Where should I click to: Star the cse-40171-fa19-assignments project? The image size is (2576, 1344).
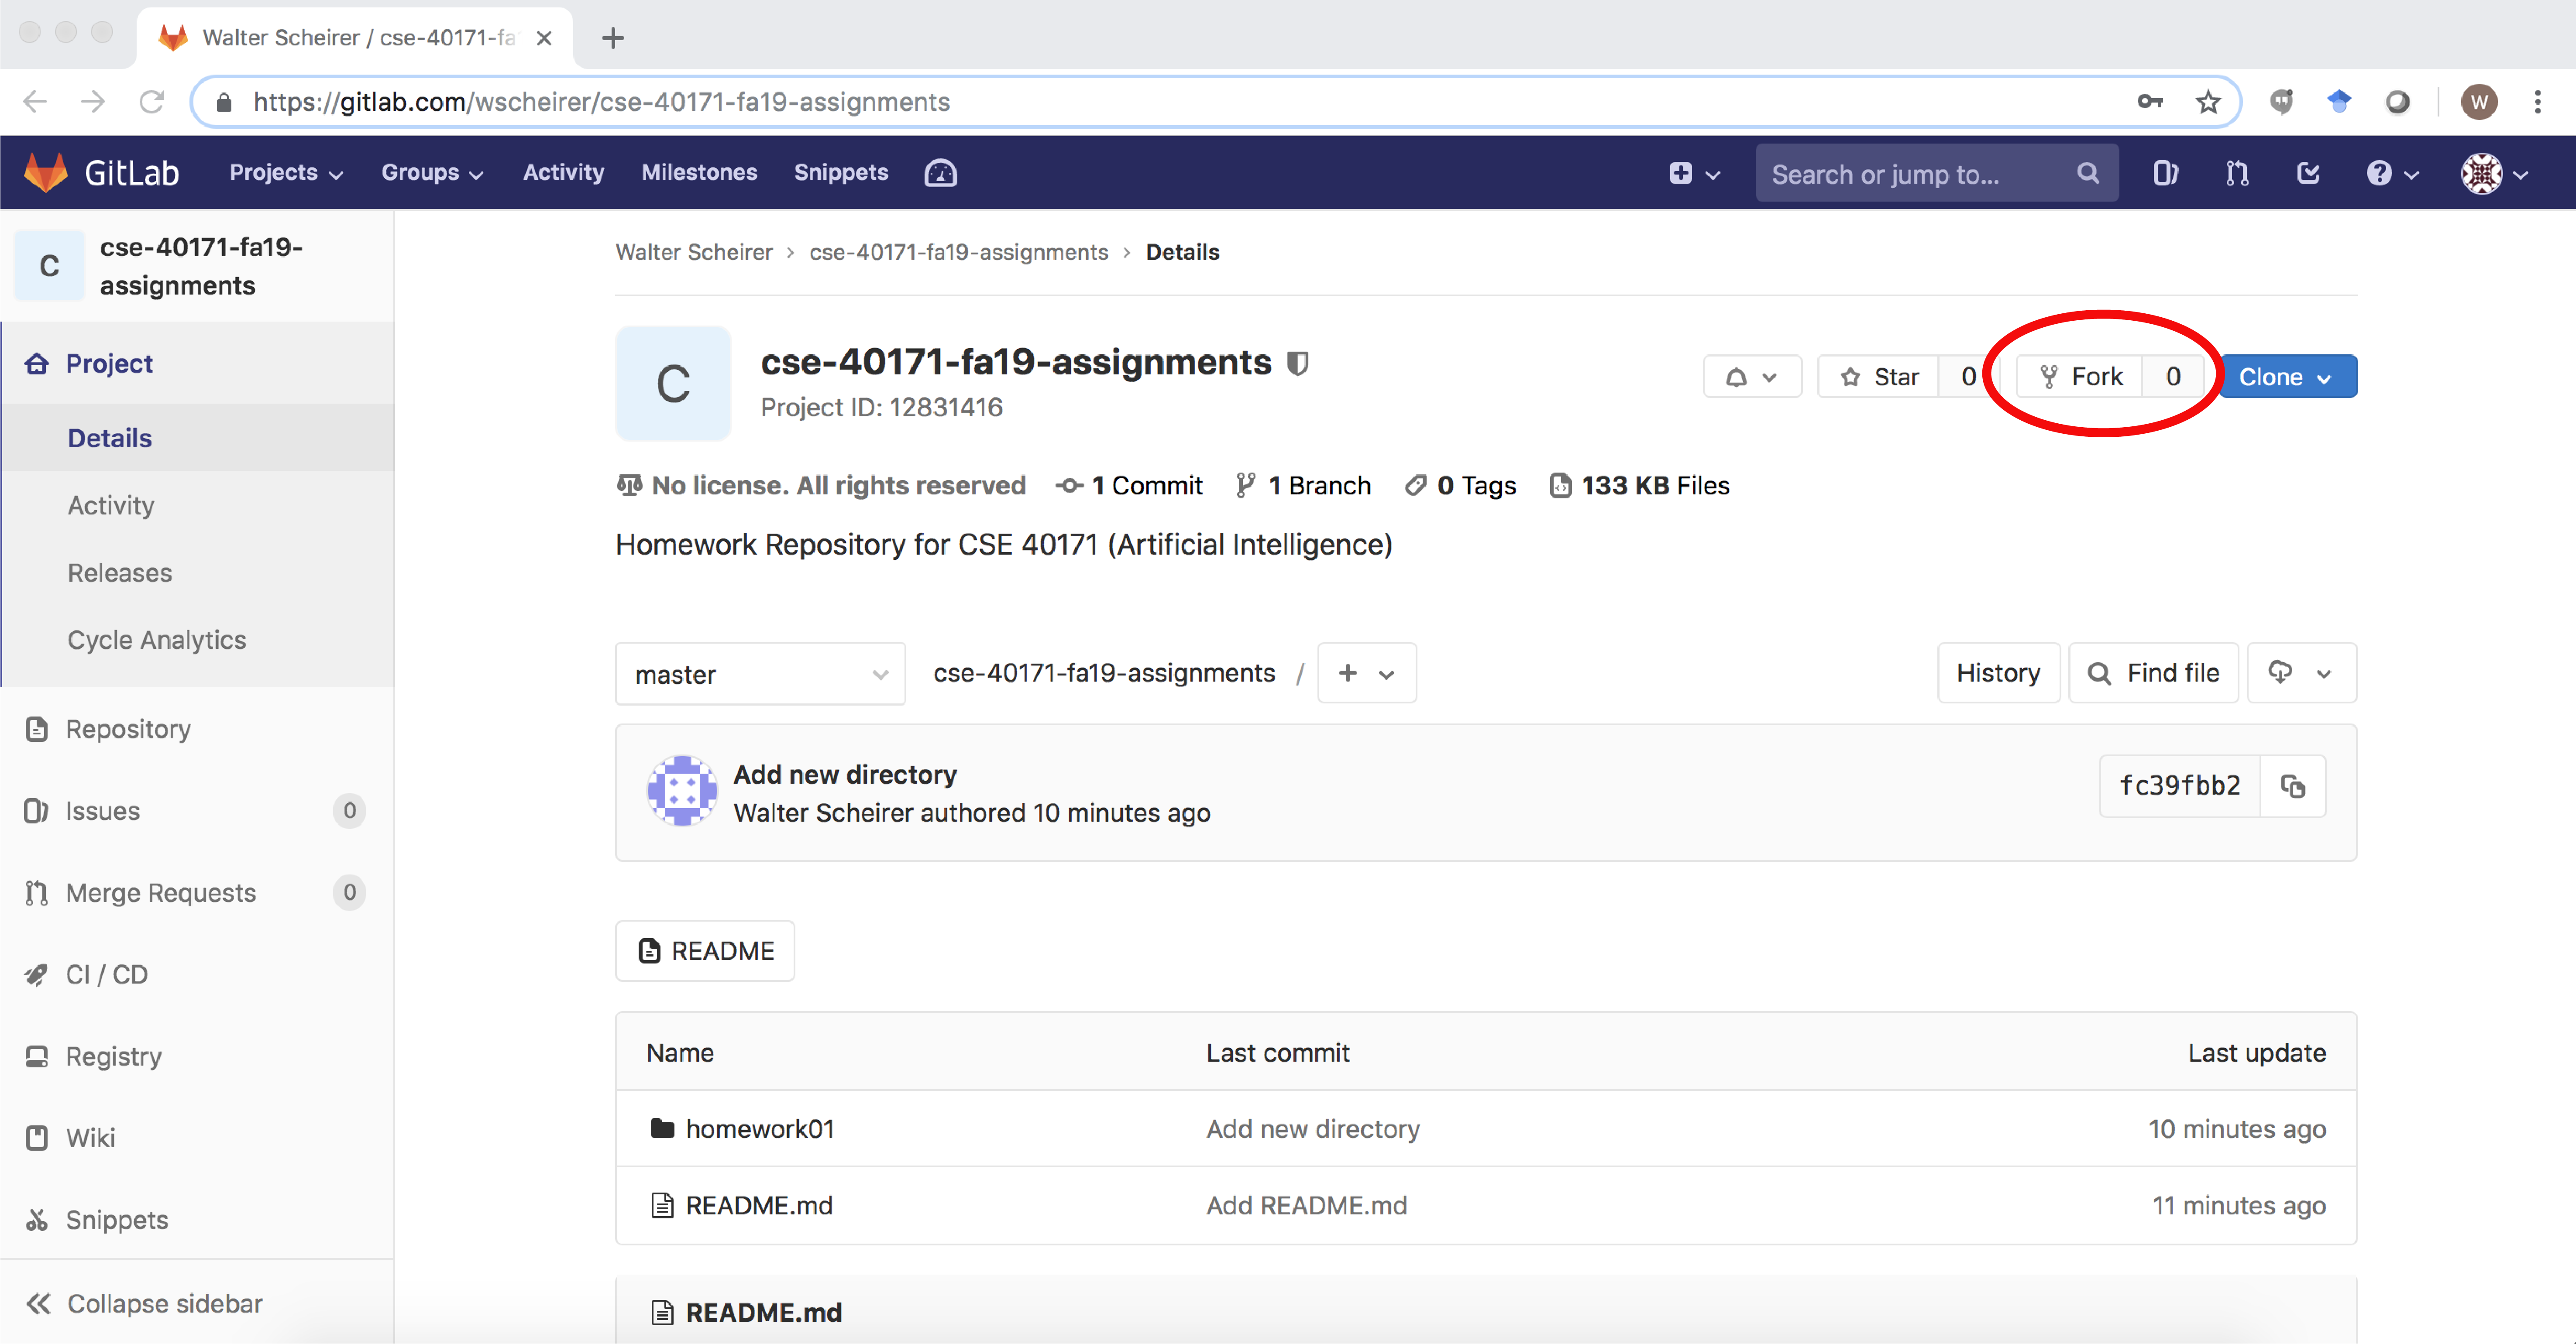click(x=1880, y=377)
